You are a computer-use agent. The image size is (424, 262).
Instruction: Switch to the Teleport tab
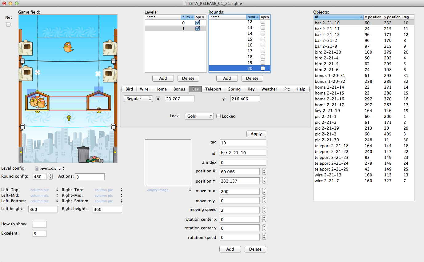tap(213, 89)
